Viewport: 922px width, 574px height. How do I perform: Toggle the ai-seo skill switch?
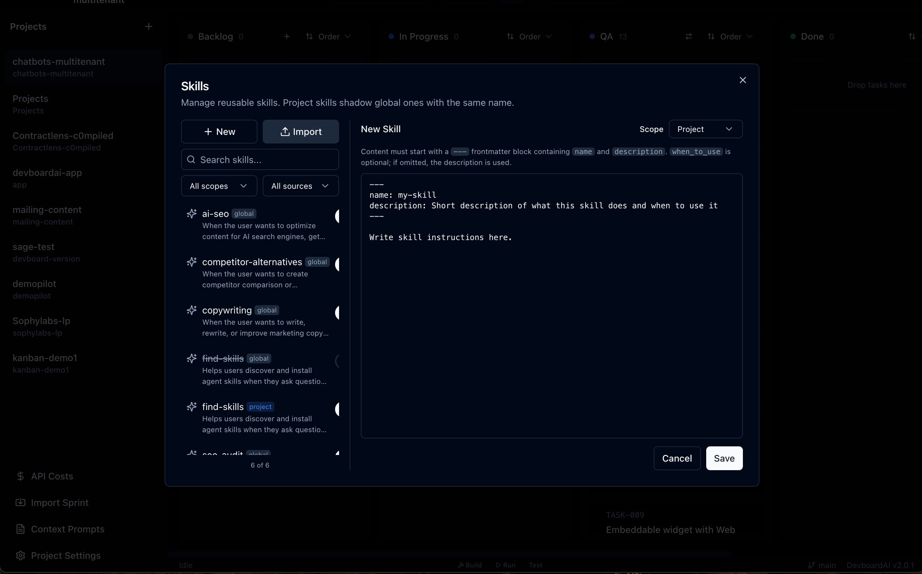[x=337, y=216]
